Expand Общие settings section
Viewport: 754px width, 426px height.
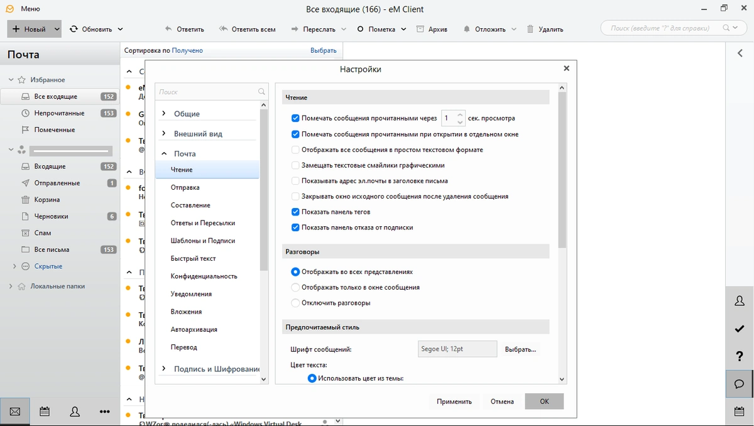[x=164, y=114]
